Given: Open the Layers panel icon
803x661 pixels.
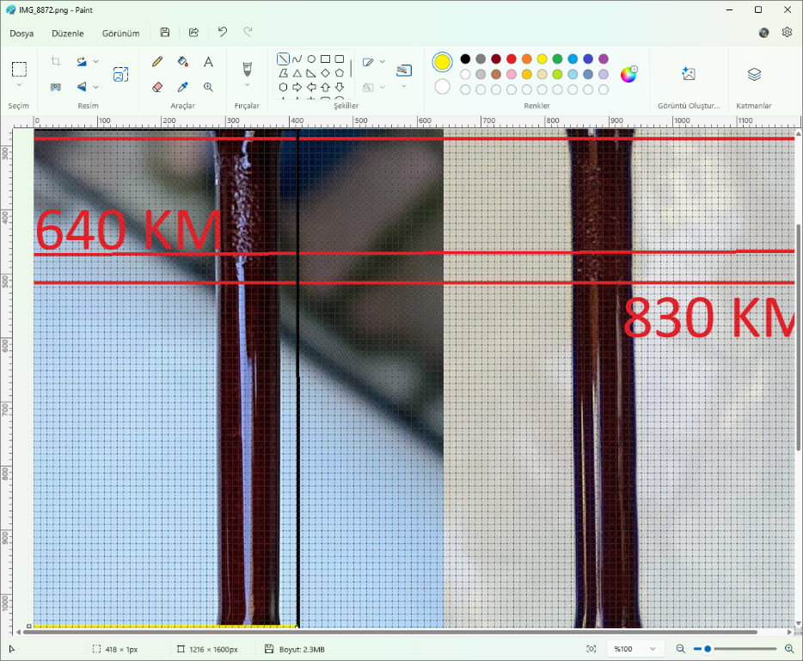Looking at the screenshot, I should [x=754, y=74].
